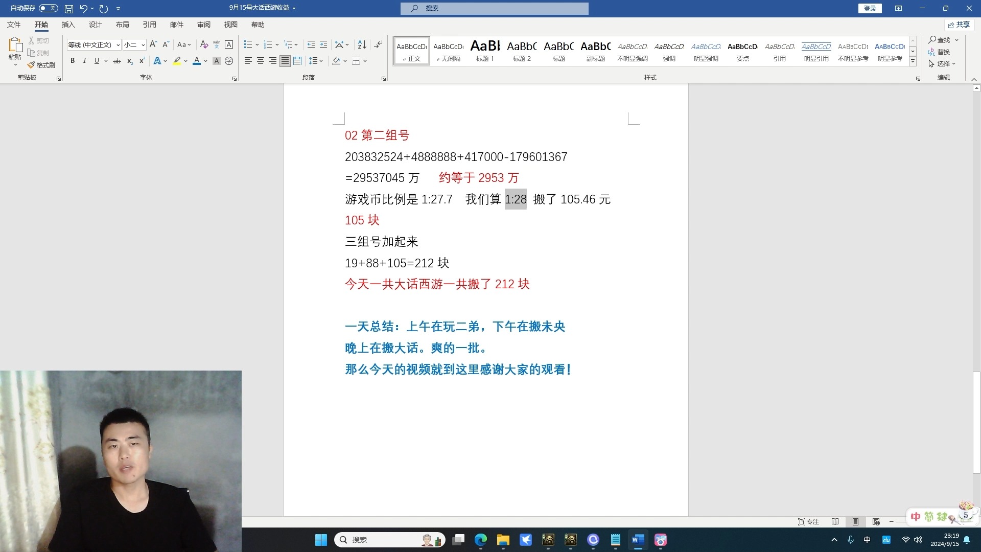
Task: Apply subscript with x₂ icon
Action: tap(130, 61)
